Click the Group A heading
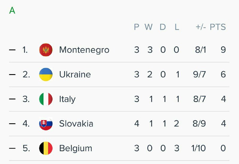 coord(12,11)
